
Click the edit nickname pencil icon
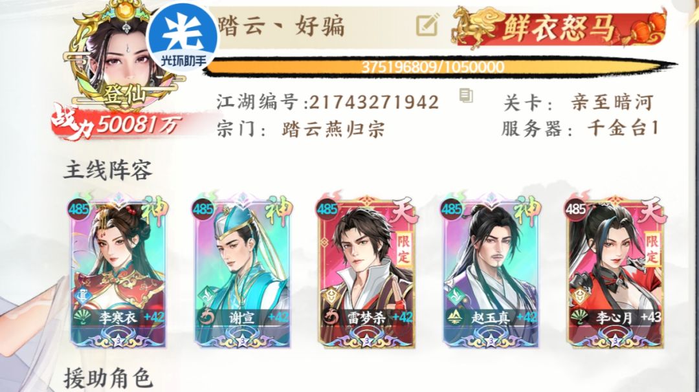[x=427, y=25]
